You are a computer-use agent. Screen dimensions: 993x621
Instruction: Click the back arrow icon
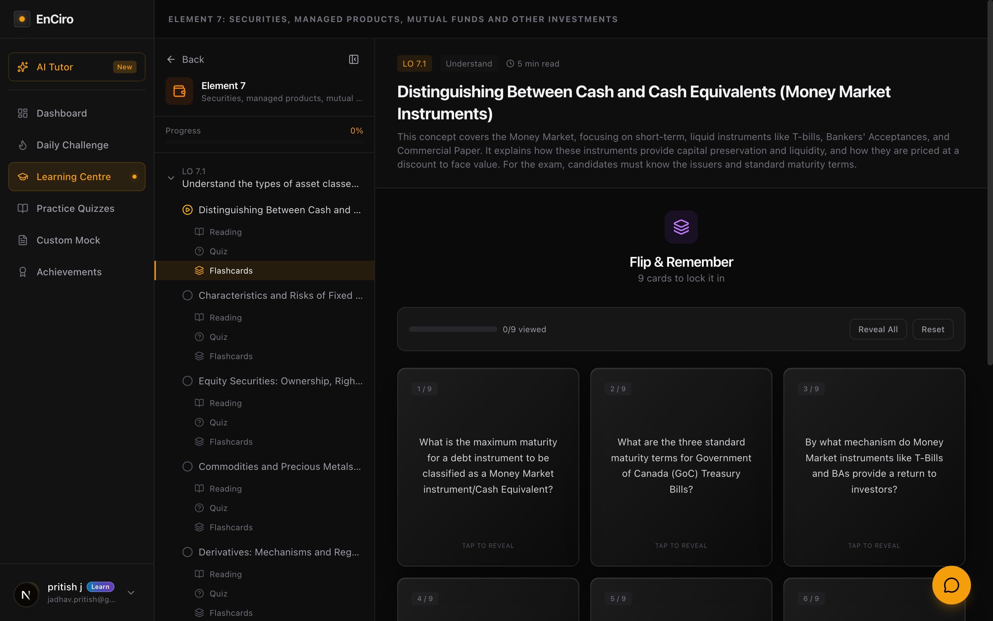point(171,60)
